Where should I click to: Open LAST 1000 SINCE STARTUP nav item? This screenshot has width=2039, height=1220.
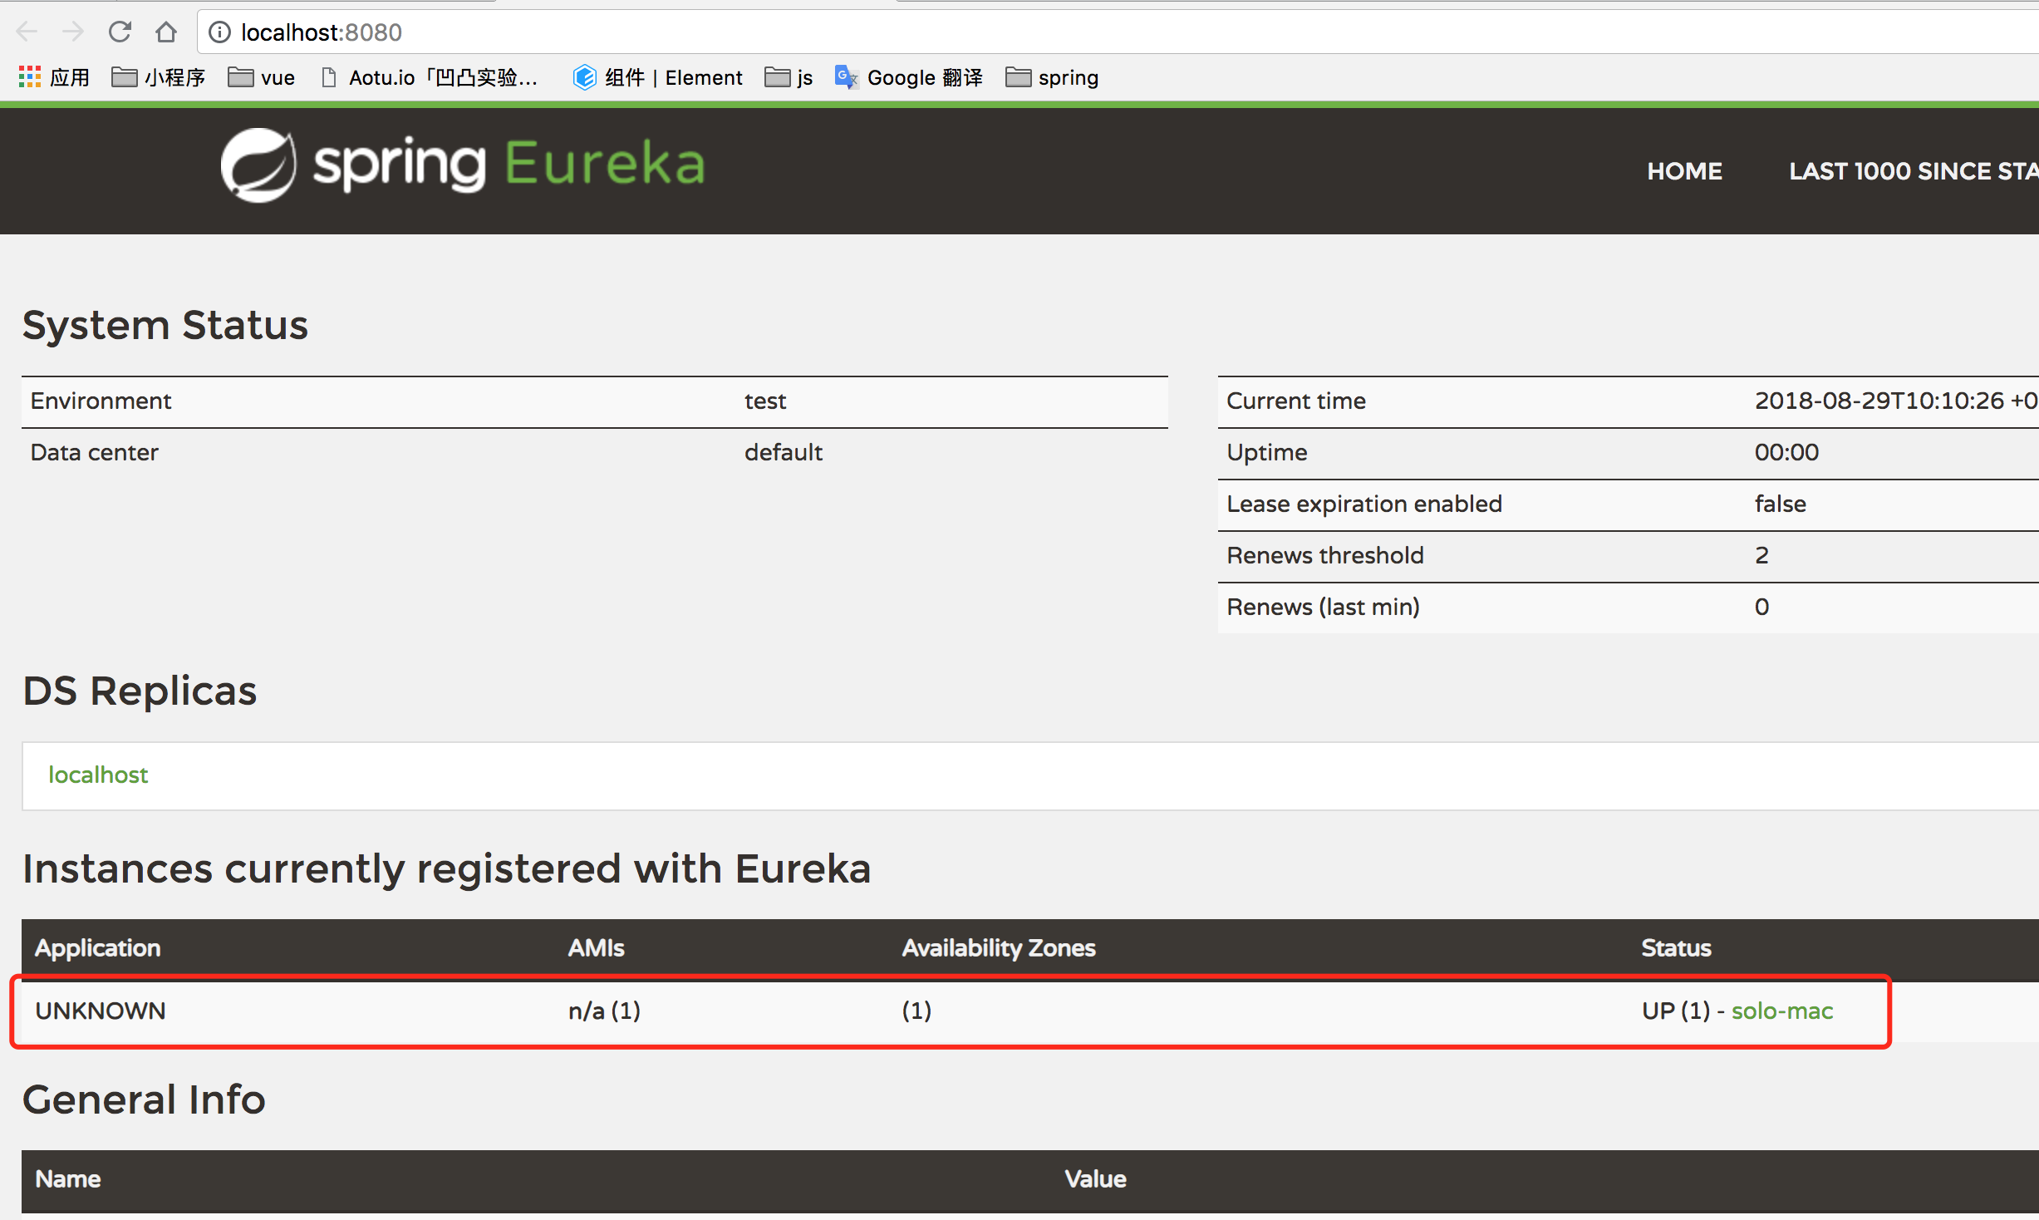pos(1911,171)
